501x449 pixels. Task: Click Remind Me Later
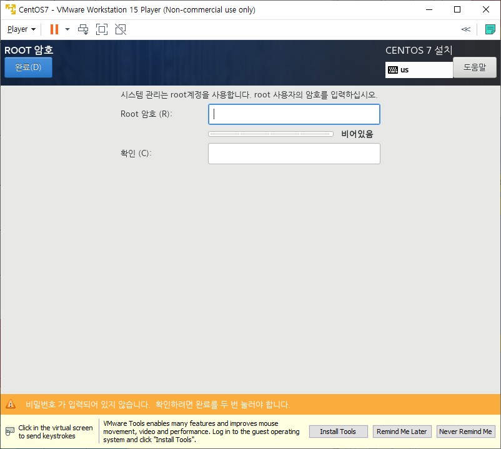point(402,432)
